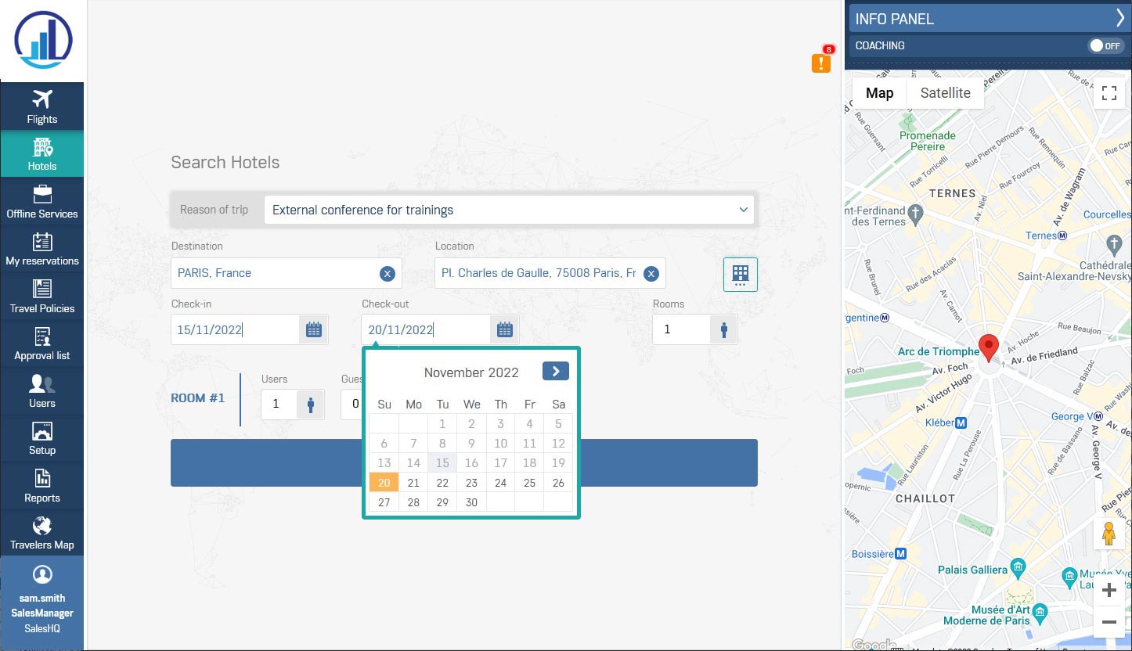Click the hotel building icon button

point(740,274)
